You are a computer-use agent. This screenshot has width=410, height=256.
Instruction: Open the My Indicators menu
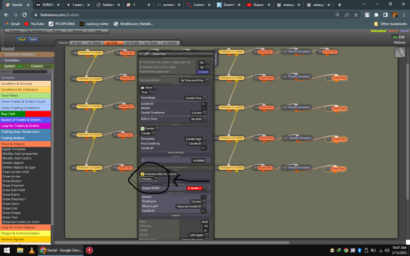tap(36, 31)
